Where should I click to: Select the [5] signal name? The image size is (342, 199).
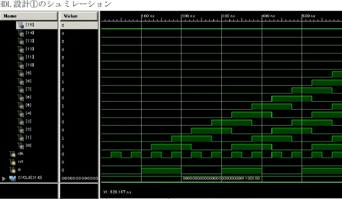pos(28,105)
